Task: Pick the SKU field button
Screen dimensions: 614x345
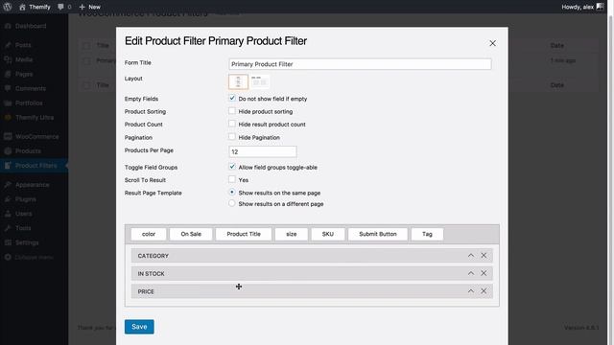Action: point(328,234)
